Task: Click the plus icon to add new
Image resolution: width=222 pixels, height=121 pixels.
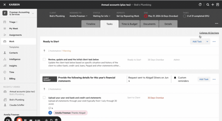Action: tap(213, 4)
